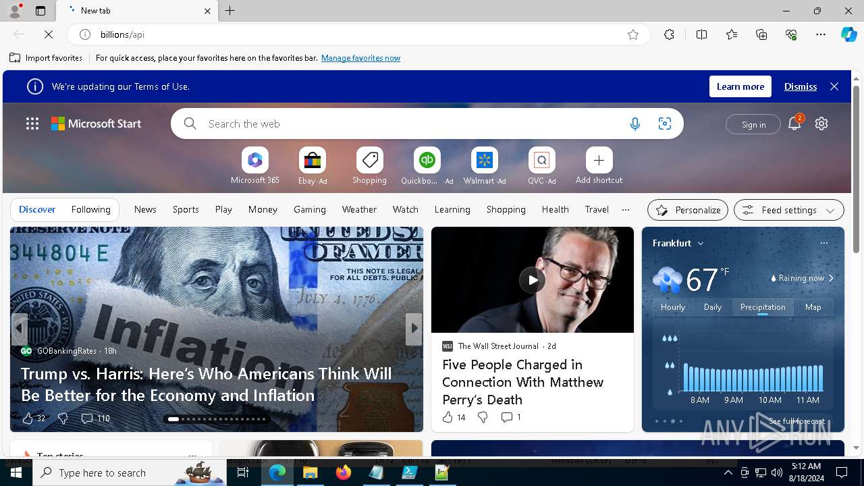Open Microsoft Start app launcher grid
Viewport: 864px width, 486px height.
(x=32, y=124)
